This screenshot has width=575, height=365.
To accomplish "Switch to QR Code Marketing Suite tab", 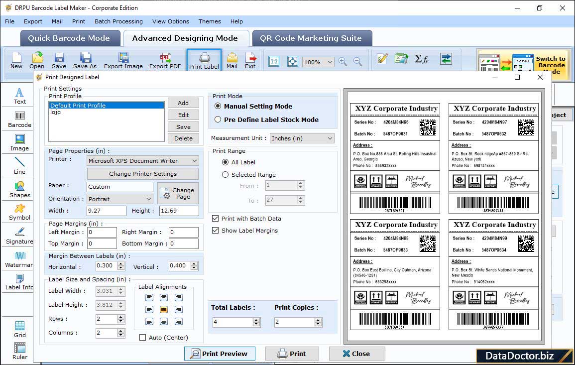I will pos(312,38).
